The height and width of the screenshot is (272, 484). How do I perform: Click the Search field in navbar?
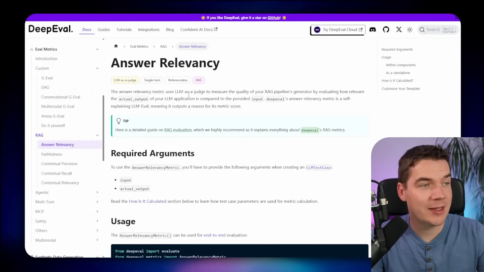[438, 30]
